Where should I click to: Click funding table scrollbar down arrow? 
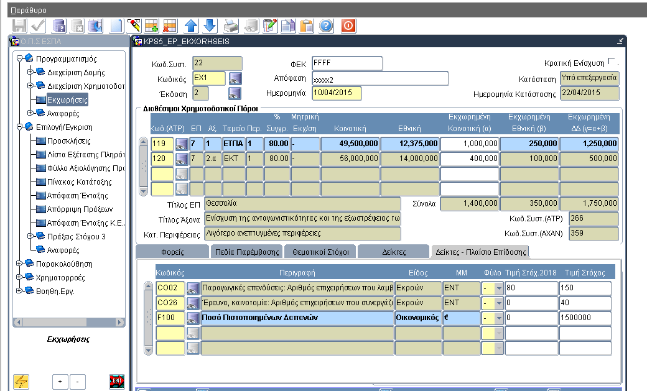(144, 191)
